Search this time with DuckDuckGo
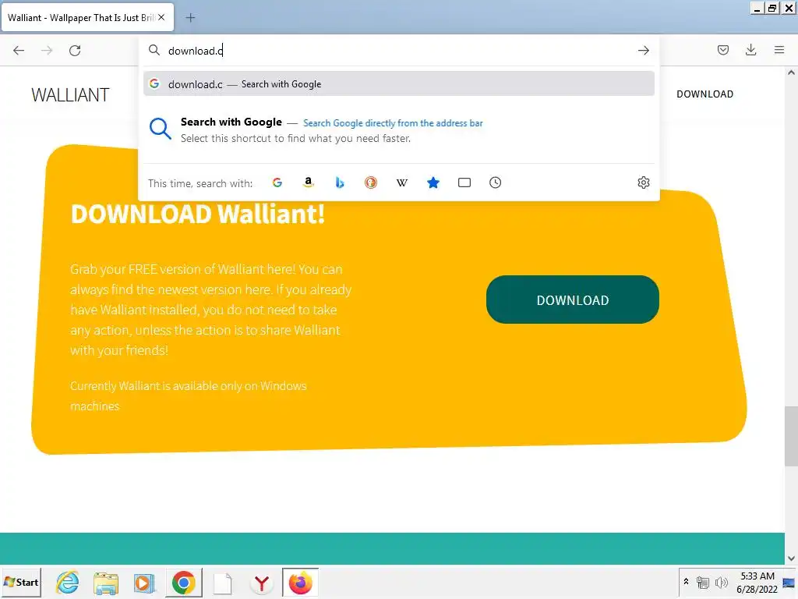Screen dimensions: 798x599 [x=371, y=183]
